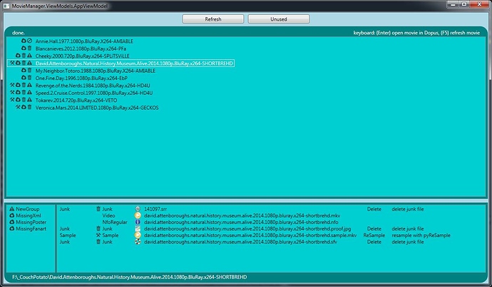Click the tools icon on Veronica.Mars row

(18, 107)
